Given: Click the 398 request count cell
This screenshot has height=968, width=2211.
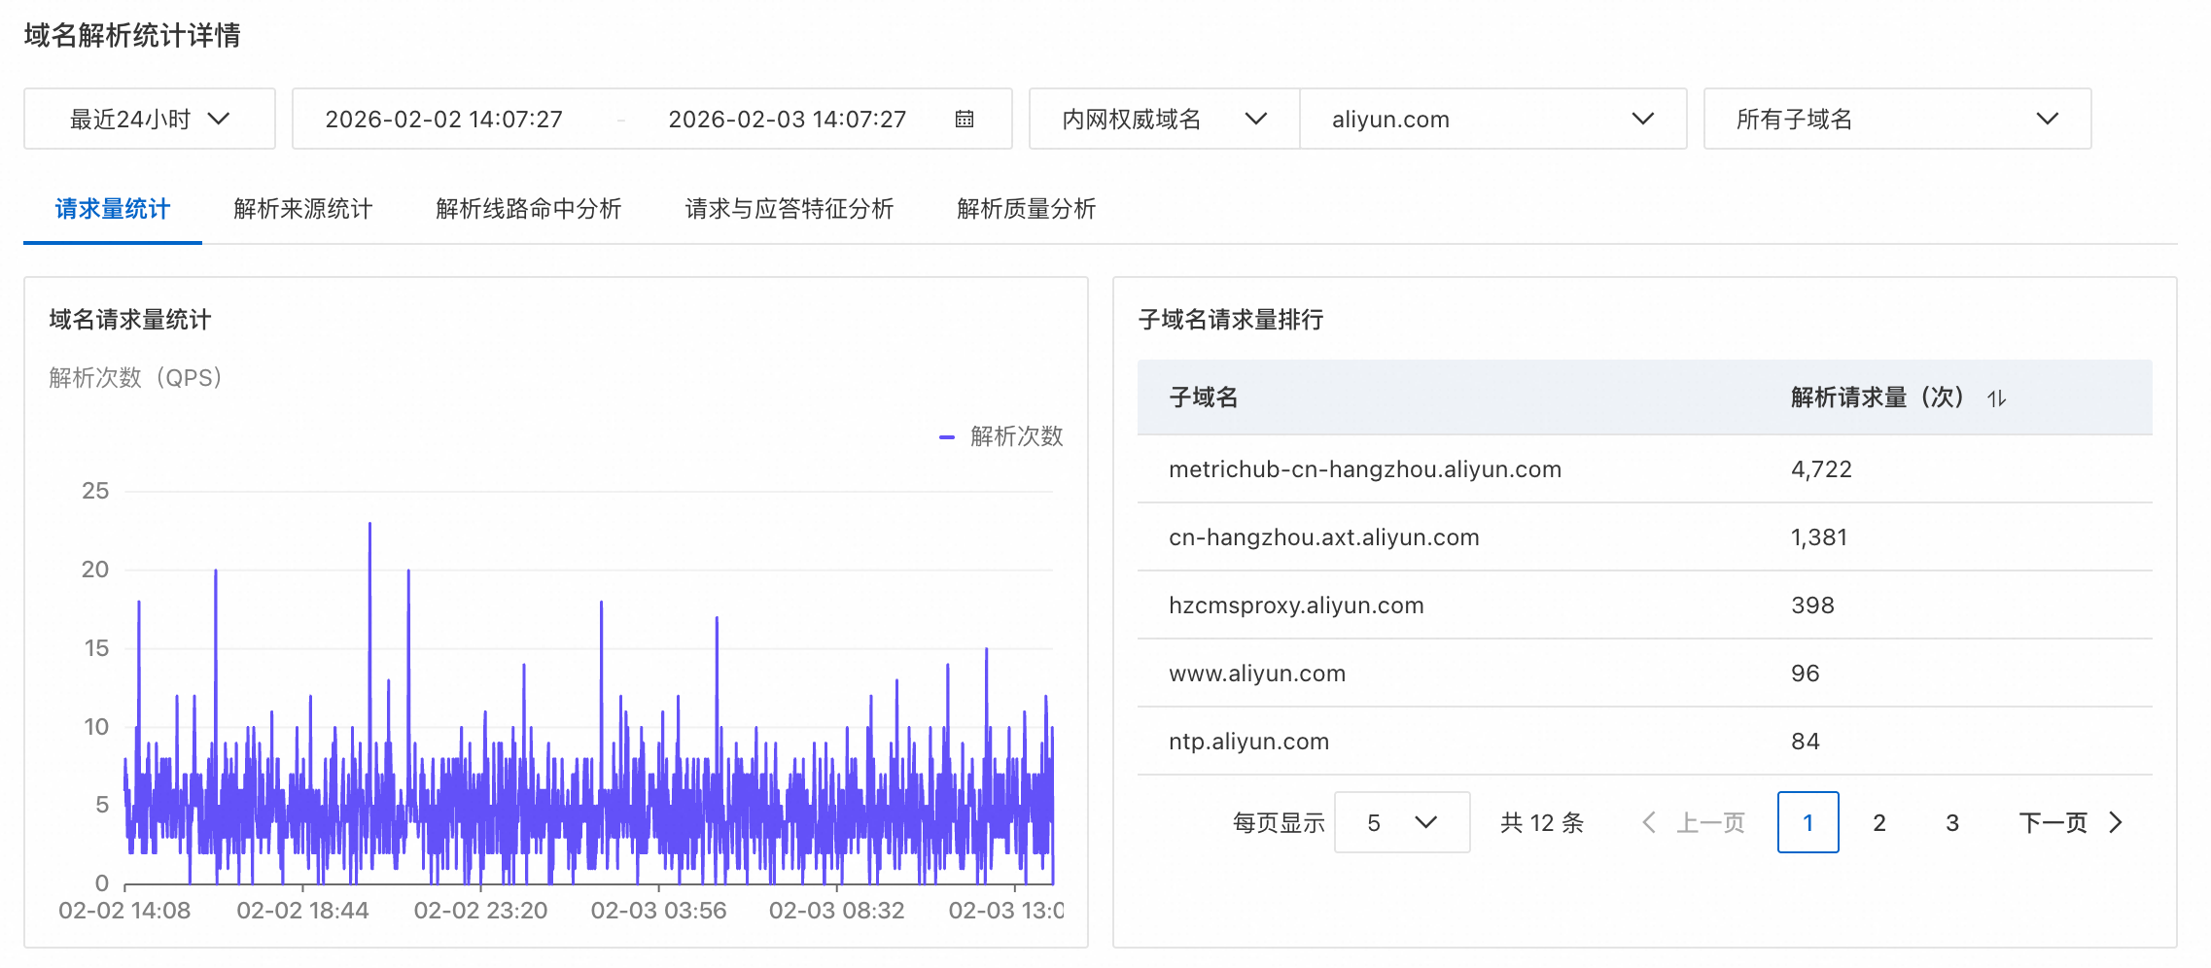Looking at the screenshot, I should [x=1812, y=605].
